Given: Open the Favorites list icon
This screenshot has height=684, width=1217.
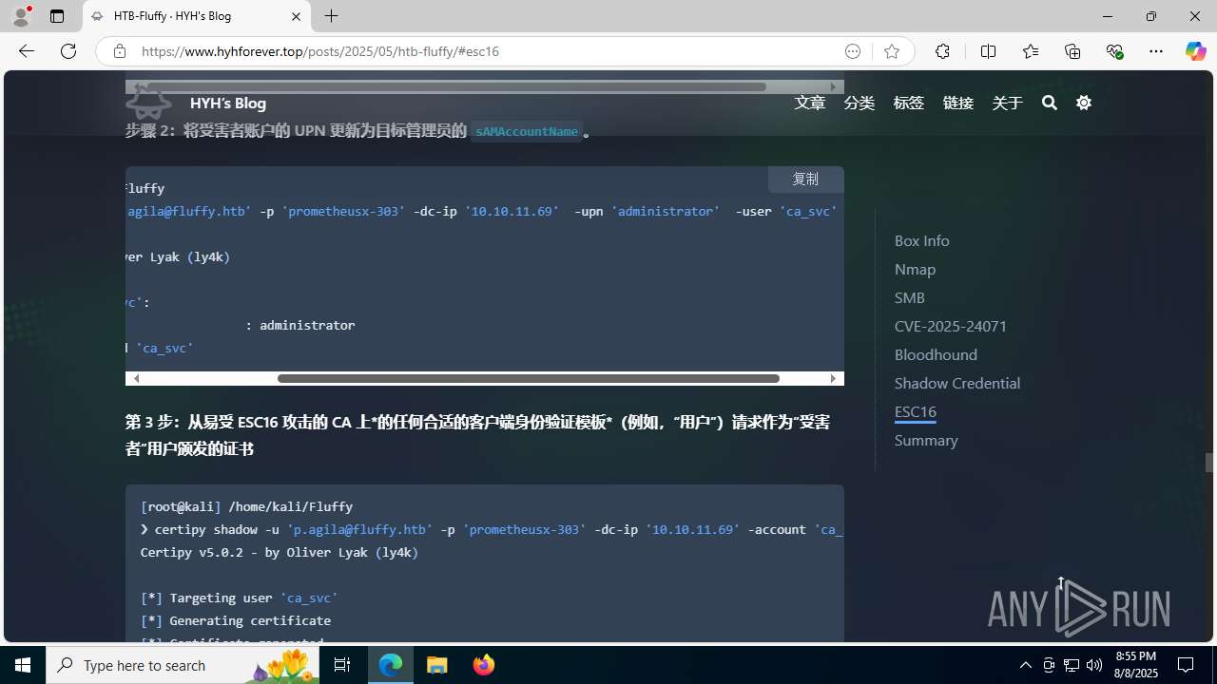Looking at the screenshot, I should [x=1031, y=51].
